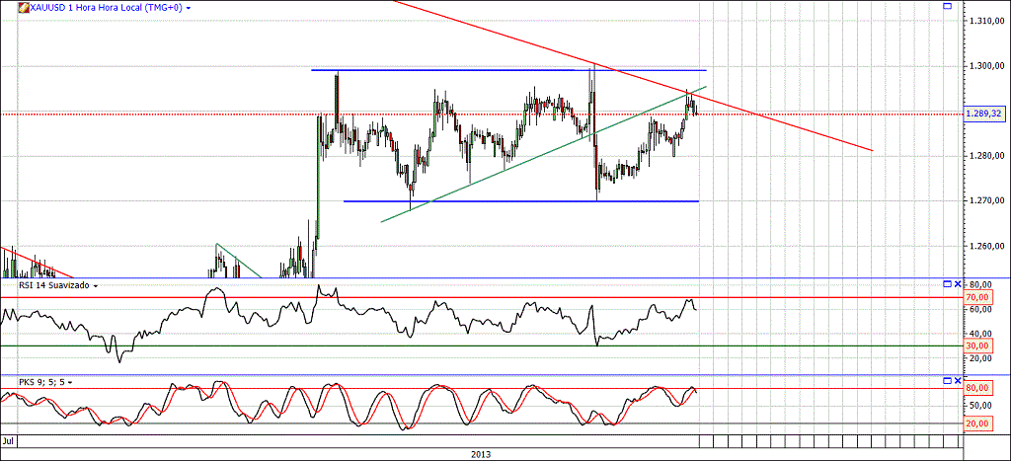Maximize the RSI 14 Suavizado panel
The height and width of the screenshot is (461, 1011).
(947, 283)
